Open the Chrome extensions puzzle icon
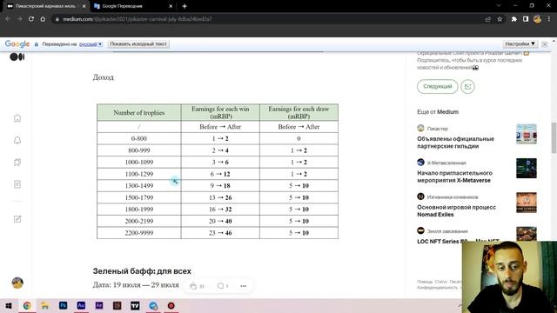This screenshot has width=557, height=313. click(x=513, y=19)
